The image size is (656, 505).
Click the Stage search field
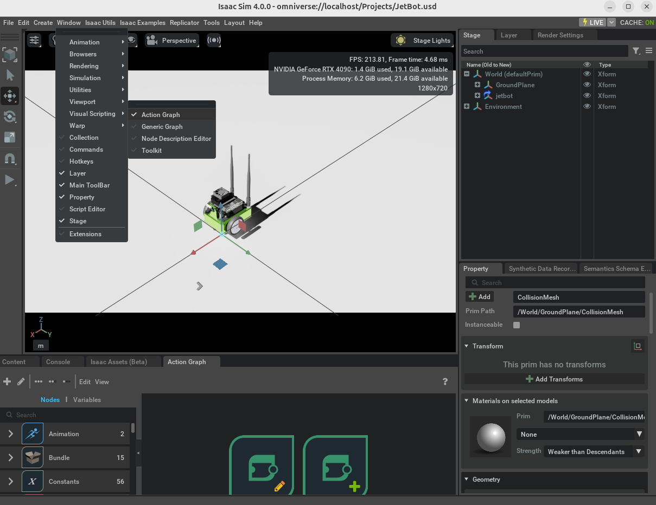point(545,51)
